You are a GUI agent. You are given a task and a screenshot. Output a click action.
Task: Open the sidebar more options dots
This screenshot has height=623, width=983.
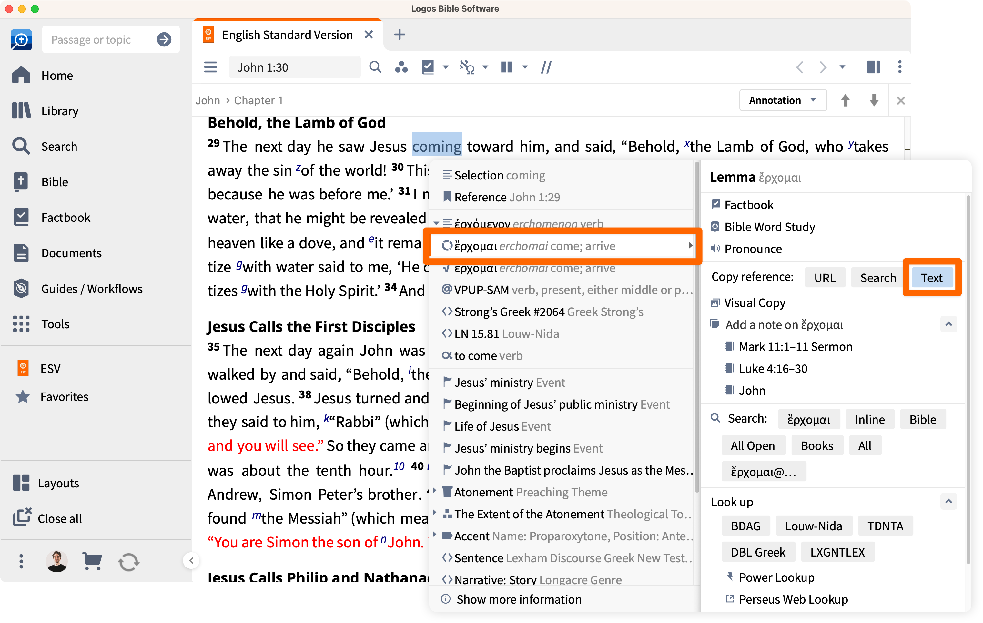click(21, 561)
